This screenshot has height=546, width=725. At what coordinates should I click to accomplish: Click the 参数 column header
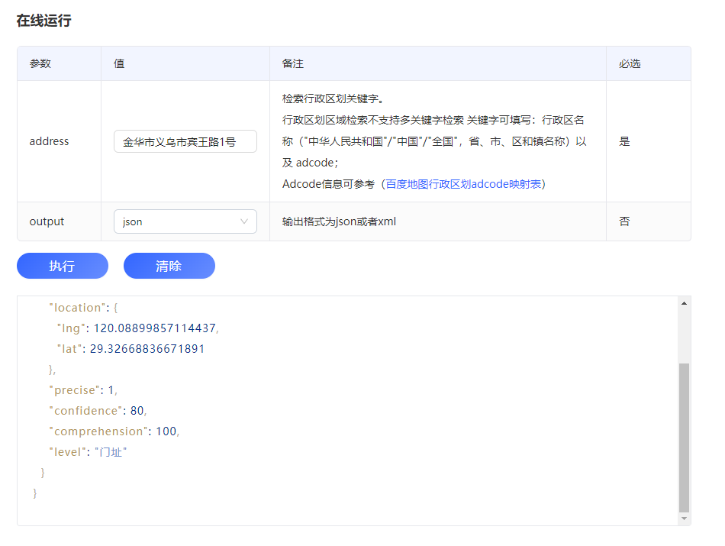point(40,63)
